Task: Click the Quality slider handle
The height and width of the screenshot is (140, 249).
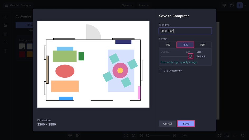Action: pos(190,56)
